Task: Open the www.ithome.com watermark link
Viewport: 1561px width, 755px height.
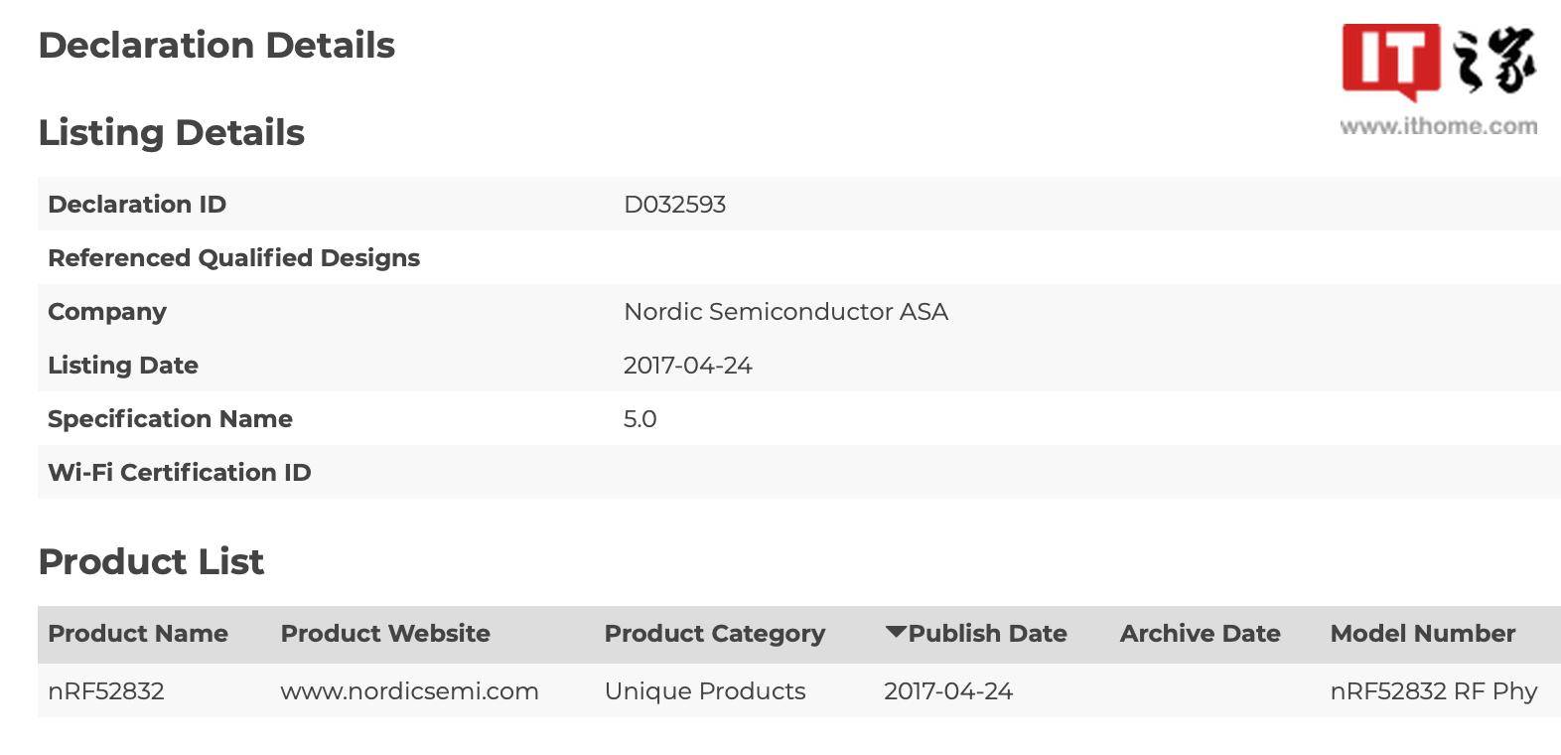Action: [1438, 126]
